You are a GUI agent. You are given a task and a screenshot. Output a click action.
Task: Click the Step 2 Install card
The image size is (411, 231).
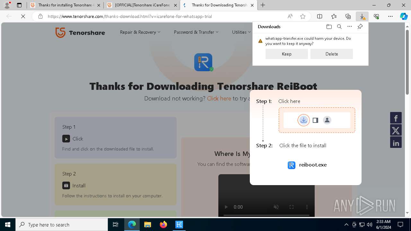[116, 184]
